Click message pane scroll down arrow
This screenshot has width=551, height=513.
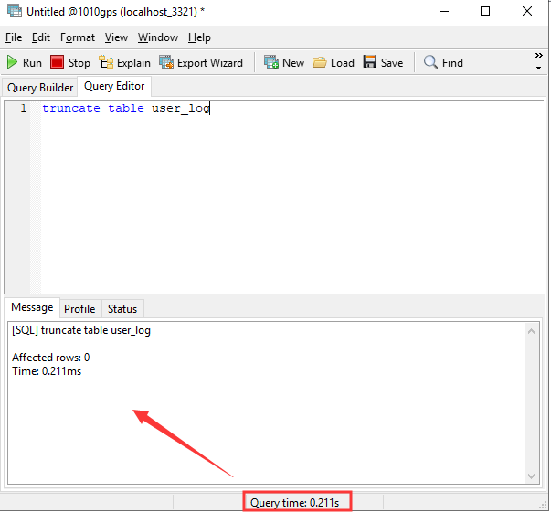coord(531,476)
